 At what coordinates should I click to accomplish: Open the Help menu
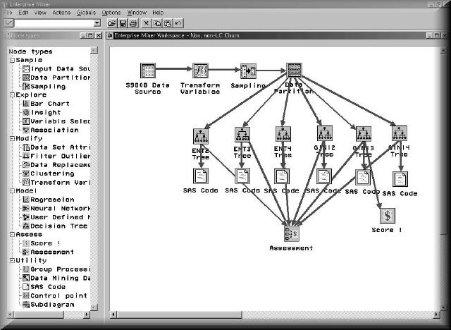[158, 13]
